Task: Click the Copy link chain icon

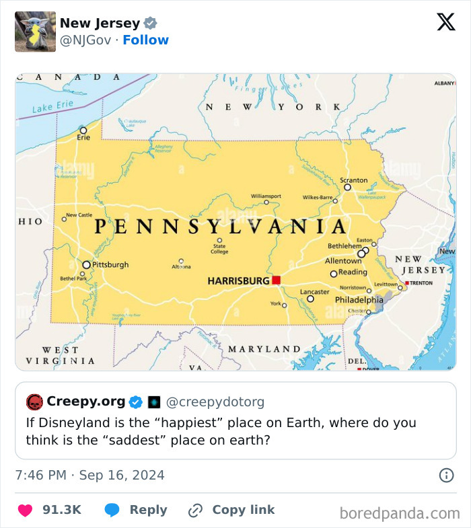Action: click(x=195, y=510)
